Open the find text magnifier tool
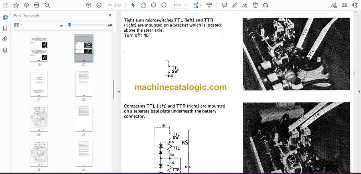Screen dimensions: 361x174 pyautogui.click(x=47, y=5)
